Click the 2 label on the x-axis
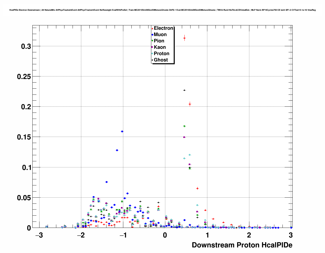This screenshot has width=325, height=253. point(249,235)
